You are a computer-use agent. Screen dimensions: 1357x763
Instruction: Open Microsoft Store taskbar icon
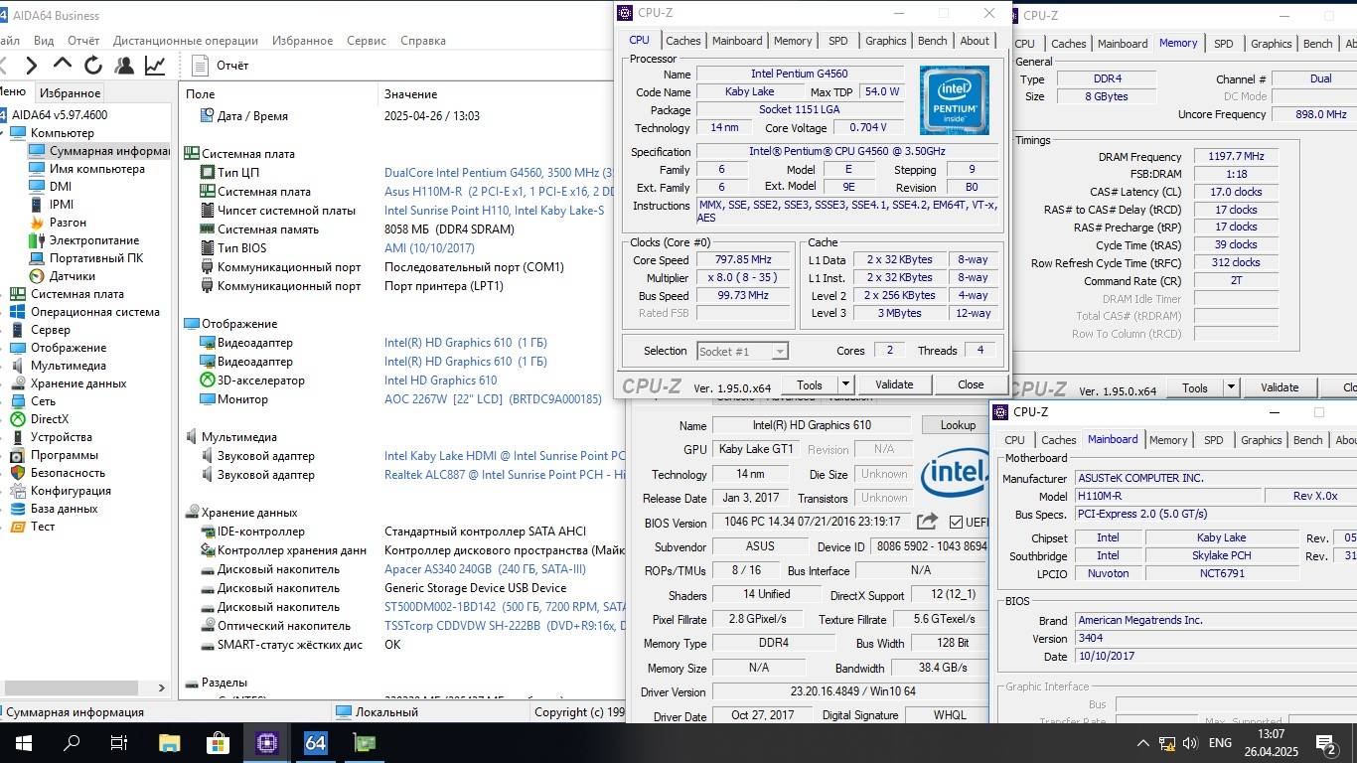click(218, 743)
